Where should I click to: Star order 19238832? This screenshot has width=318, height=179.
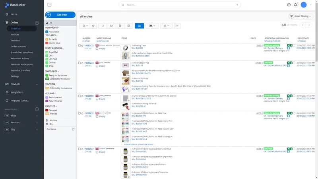point(82,113)
